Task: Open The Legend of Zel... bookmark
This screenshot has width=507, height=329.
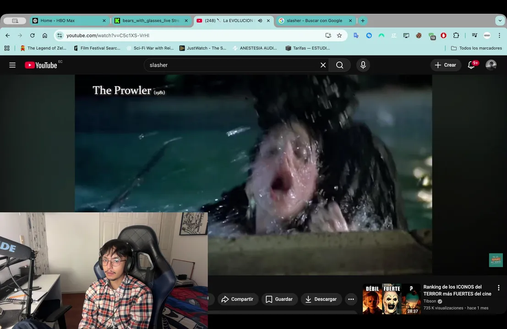Action: pos(44,48)
